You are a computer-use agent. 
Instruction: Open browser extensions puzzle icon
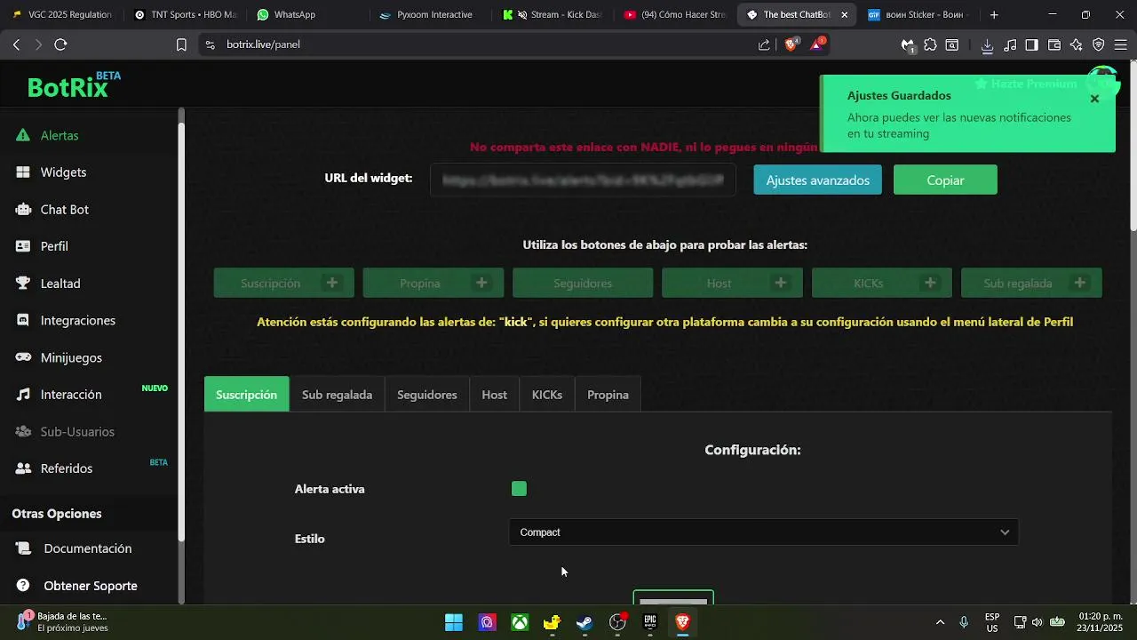pos(930,44)
